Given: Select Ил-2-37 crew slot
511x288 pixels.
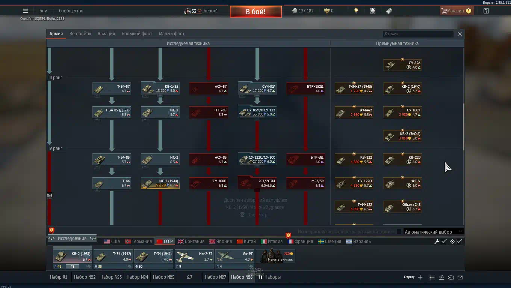Looking at the screenshot, I should pos(194,256).
